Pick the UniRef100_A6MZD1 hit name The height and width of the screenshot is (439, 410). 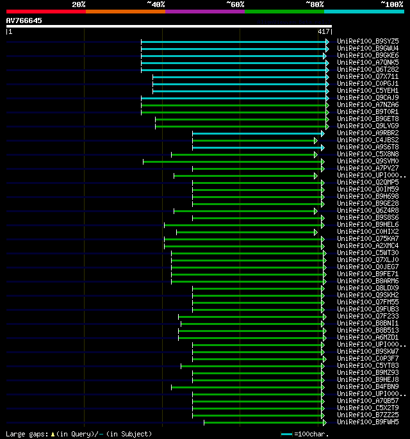coord(368,337)
